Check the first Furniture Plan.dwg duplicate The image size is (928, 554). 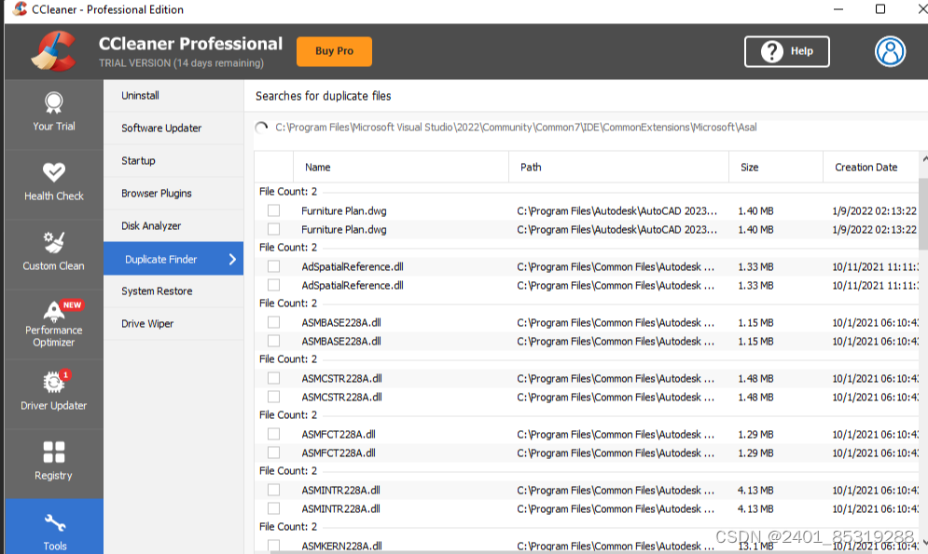273,210
